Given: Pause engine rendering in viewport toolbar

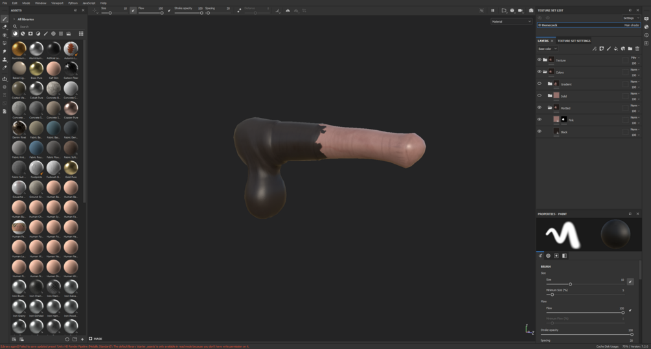Looking at the screenshot, I should point(493,10).
